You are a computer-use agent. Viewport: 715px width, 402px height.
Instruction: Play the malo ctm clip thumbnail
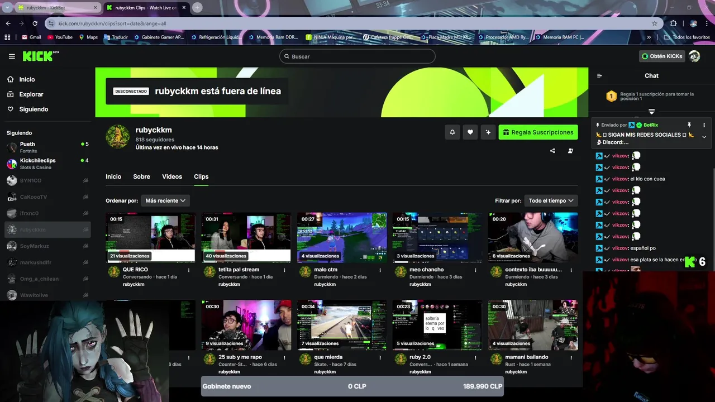pos(342,237)
